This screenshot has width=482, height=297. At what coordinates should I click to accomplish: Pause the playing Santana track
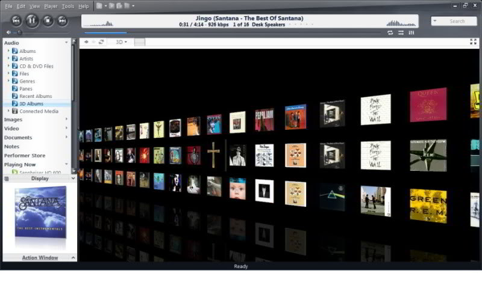[x=32, y=21]
